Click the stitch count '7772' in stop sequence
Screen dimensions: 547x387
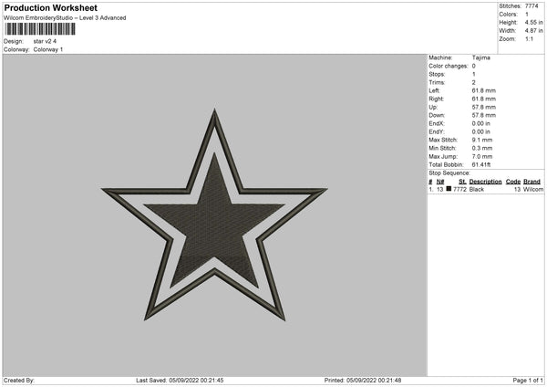(459, 189)
